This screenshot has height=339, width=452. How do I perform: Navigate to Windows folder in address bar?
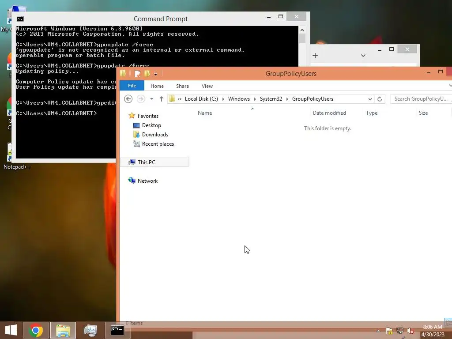(x=239, y=99)
